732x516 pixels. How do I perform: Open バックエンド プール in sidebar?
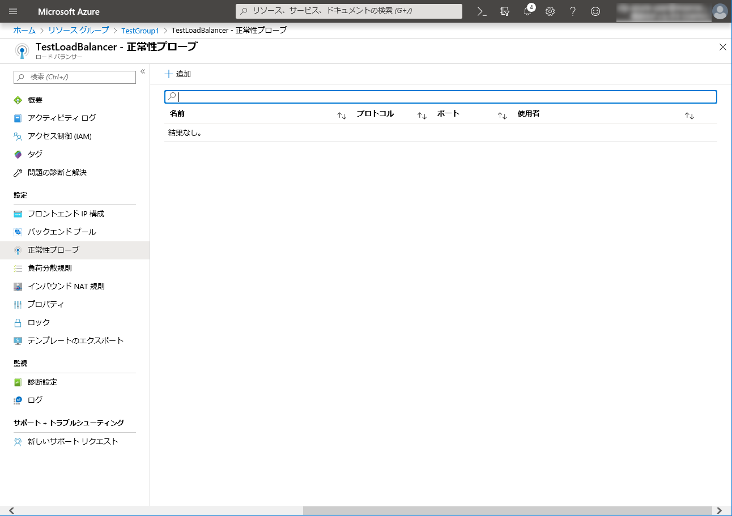[x=62, y=232]
